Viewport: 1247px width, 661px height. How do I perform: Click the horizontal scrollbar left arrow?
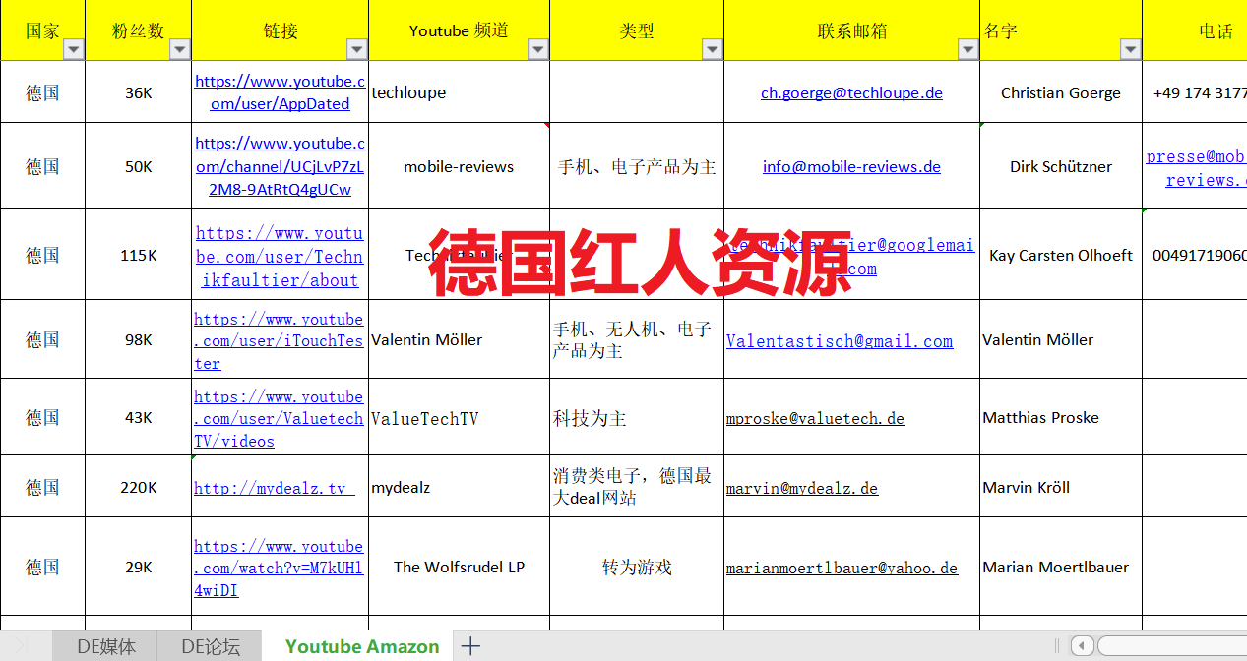point(1082,646)
